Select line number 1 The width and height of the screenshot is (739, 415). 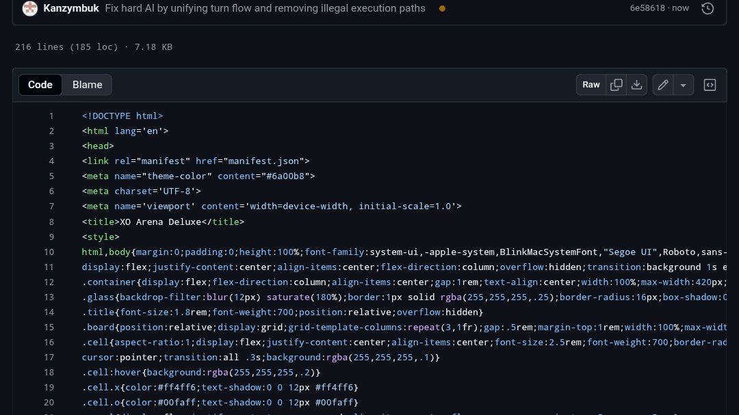click(51, 116)
